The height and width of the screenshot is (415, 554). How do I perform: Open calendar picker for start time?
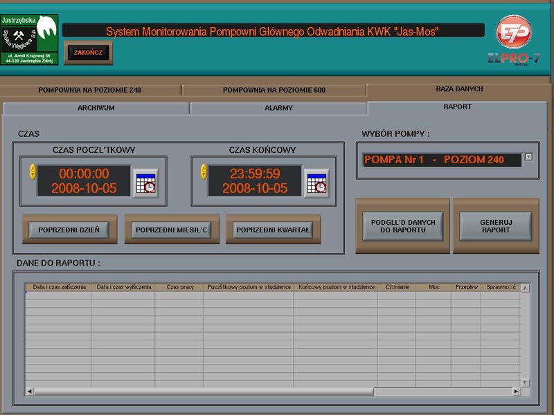[145, 183]
